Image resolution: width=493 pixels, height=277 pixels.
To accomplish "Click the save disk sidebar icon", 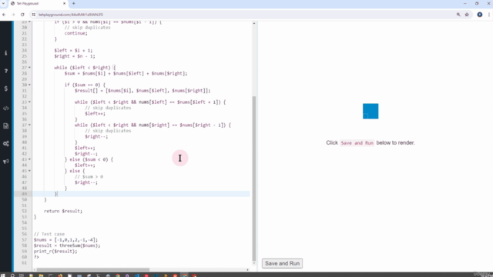I will tap(5, 126).
